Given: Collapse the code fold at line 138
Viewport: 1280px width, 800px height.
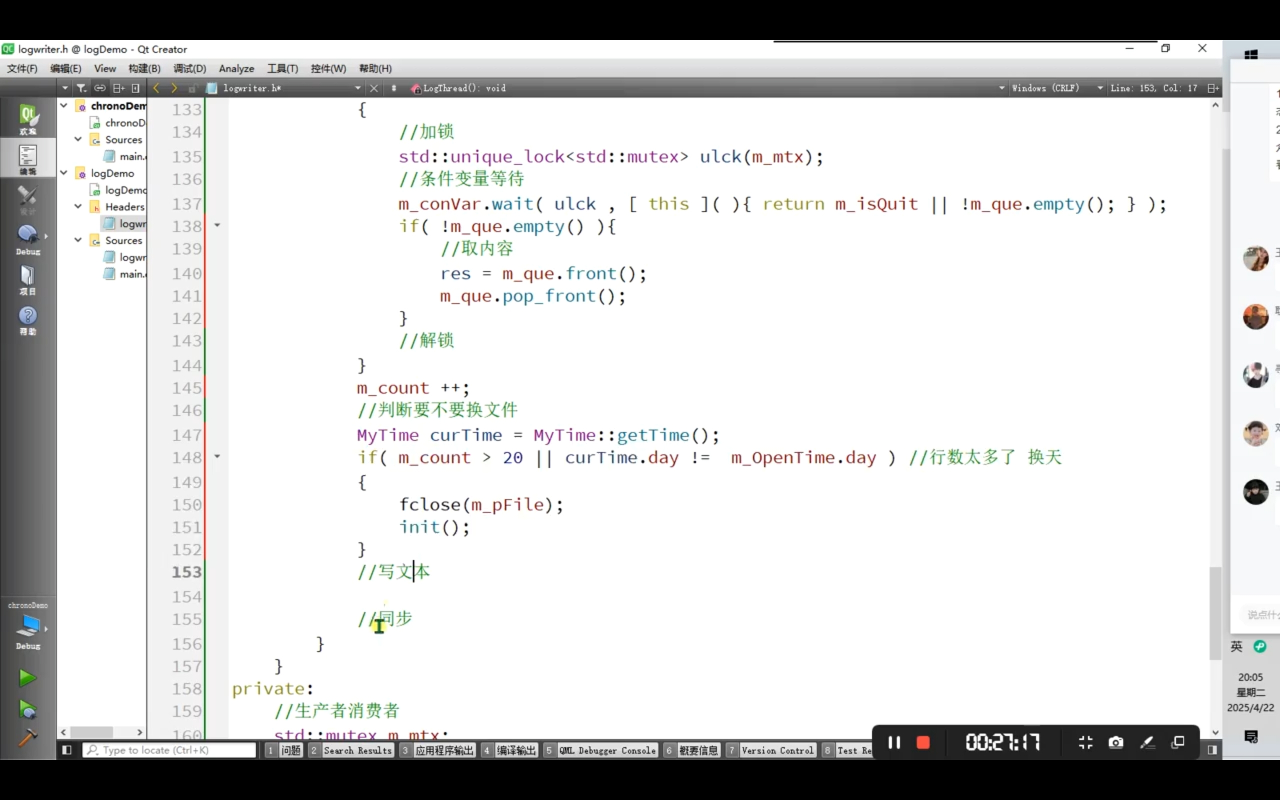Looking at the screenshot, I should tap(217, 225).
